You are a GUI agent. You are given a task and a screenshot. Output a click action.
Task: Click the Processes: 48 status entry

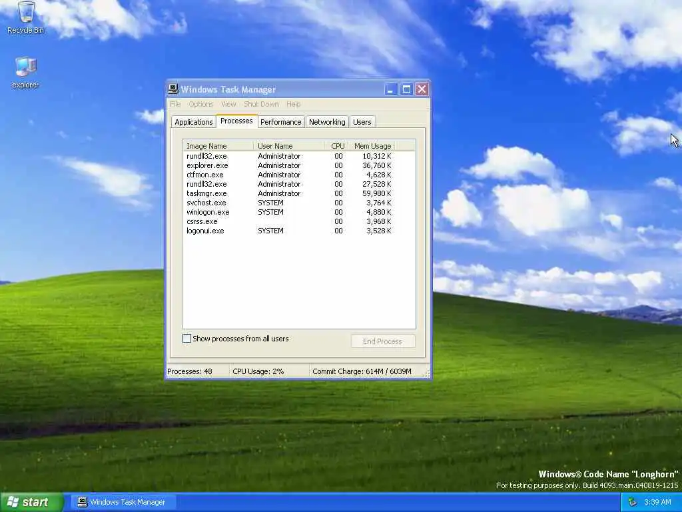point(190,371)
